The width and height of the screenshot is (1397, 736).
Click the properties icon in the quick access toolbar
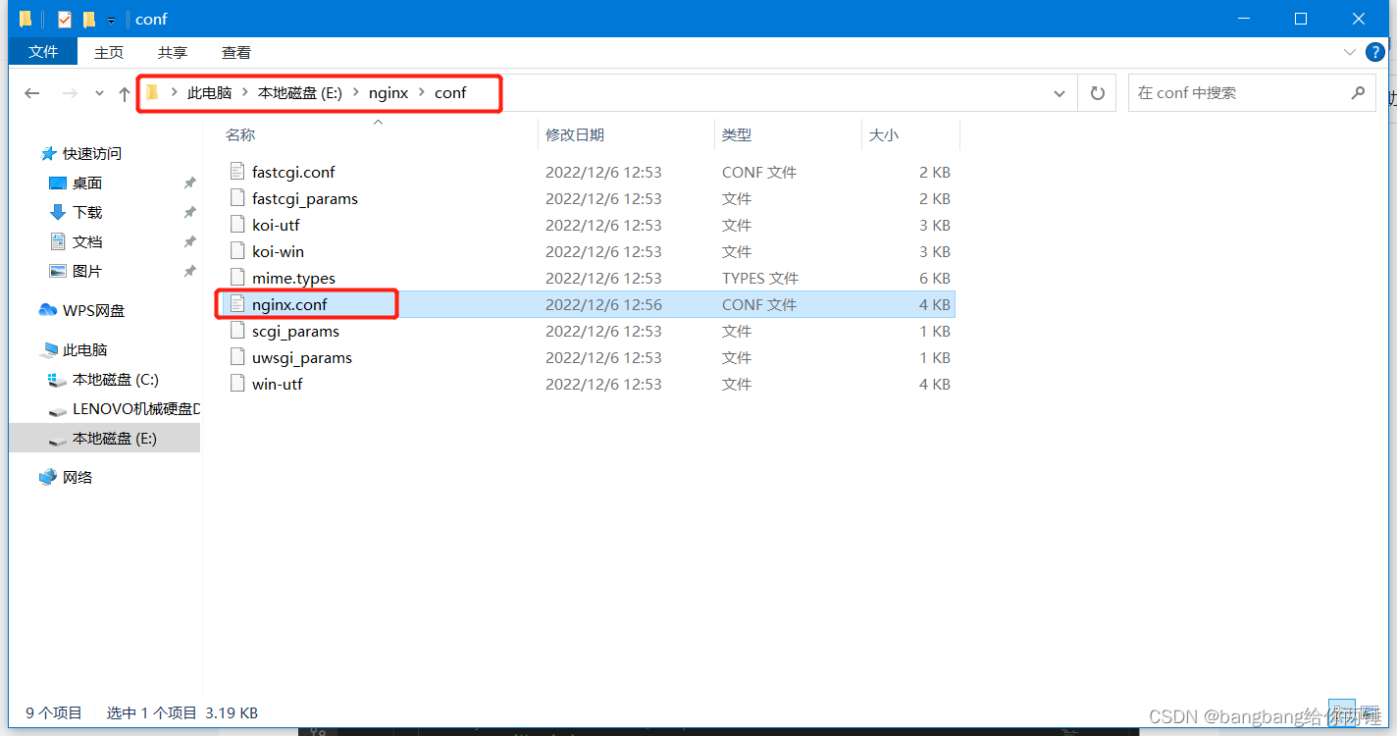point(65,18)
